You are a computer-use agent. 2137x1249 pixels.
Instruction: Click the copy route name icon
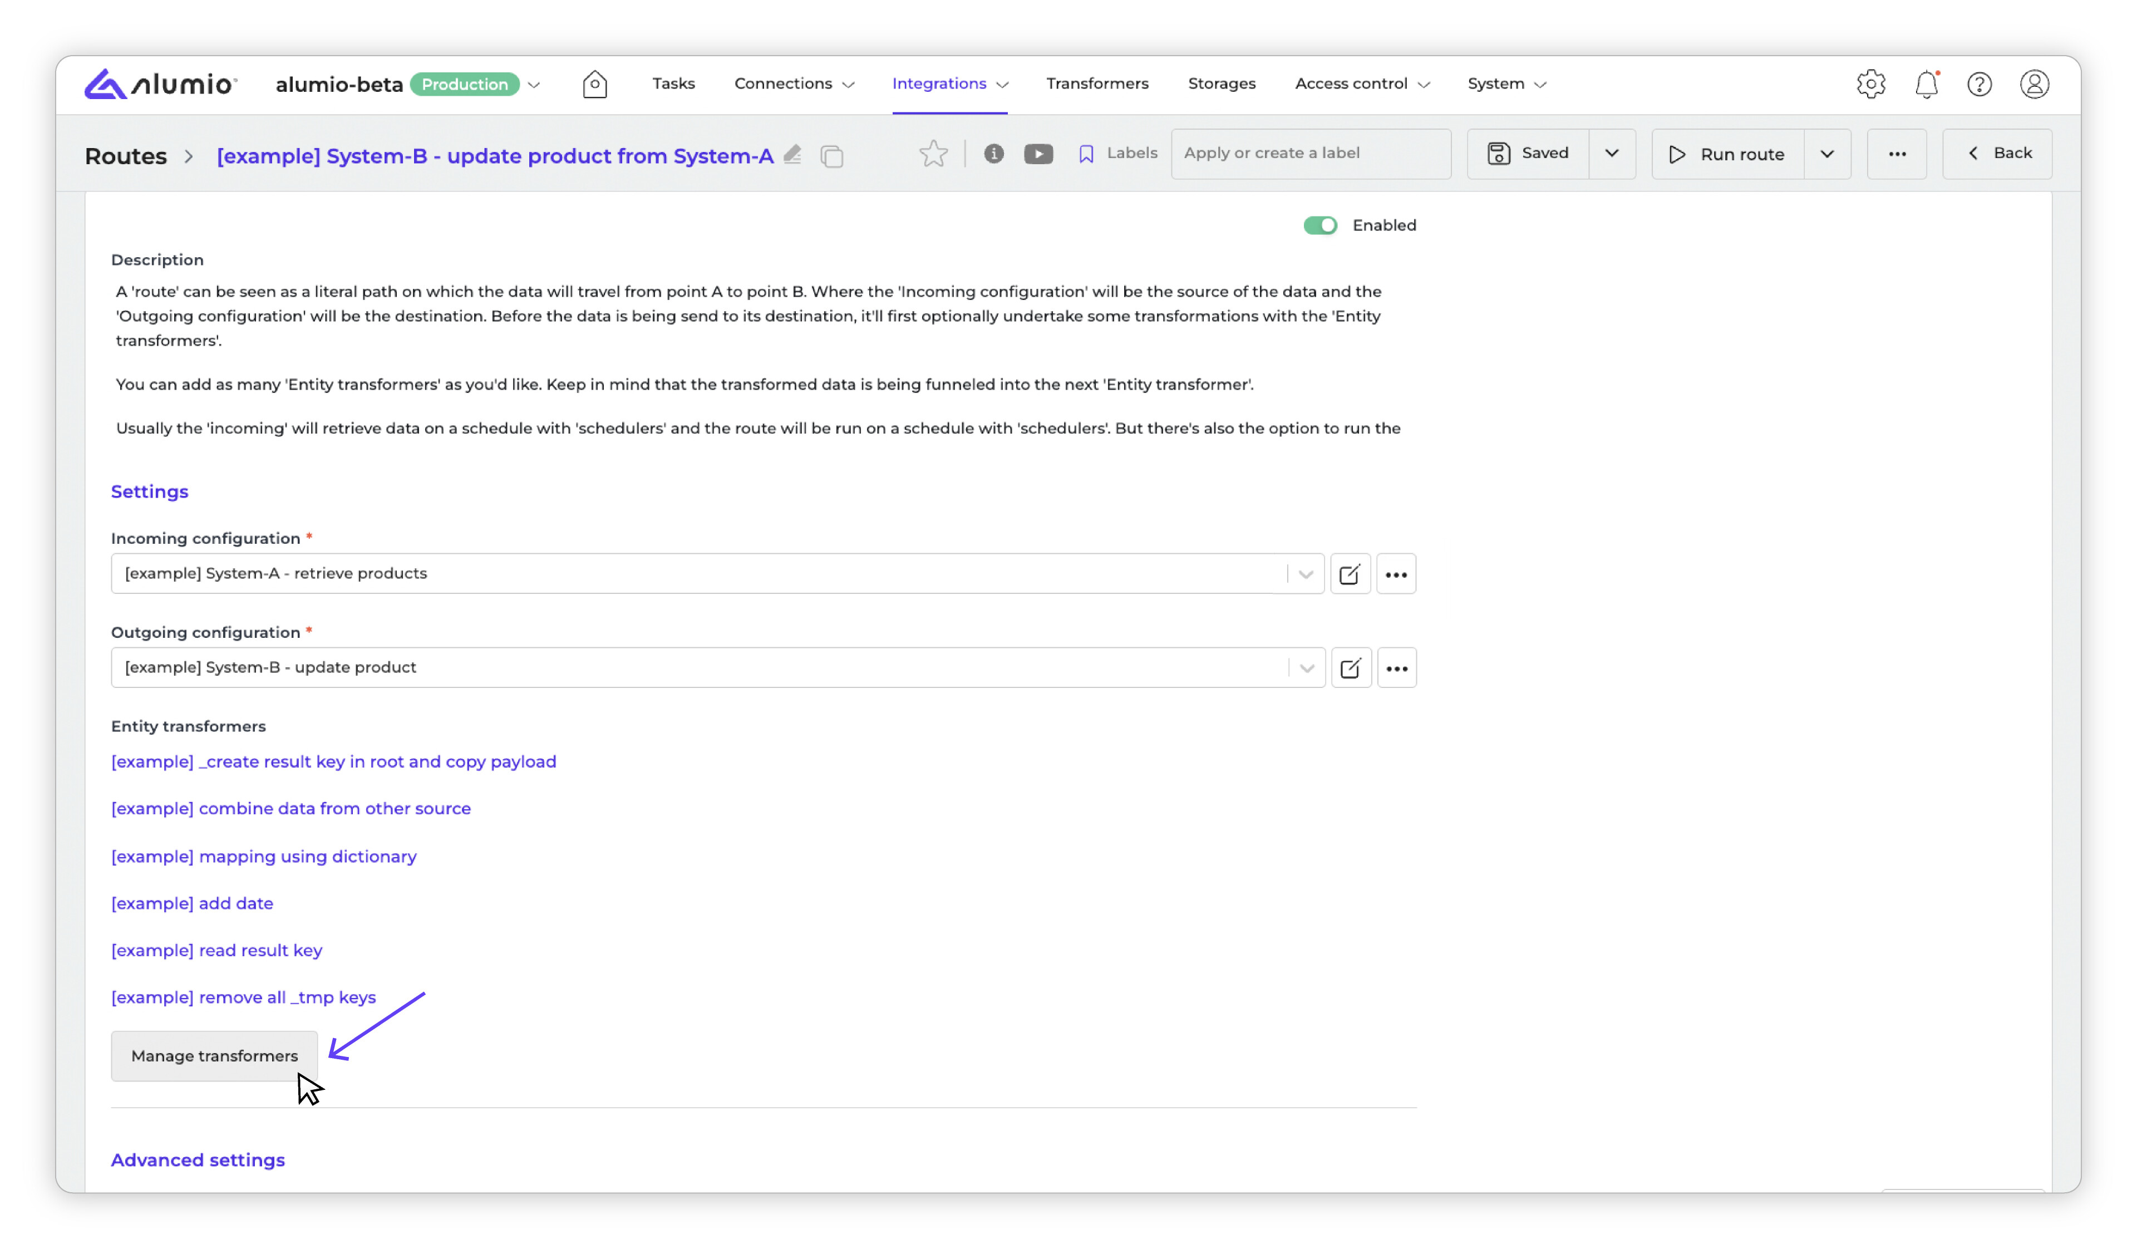tap(832, 156)
